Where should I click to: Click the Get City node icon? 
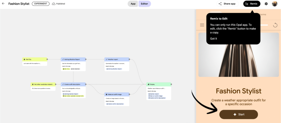[24, 59]
